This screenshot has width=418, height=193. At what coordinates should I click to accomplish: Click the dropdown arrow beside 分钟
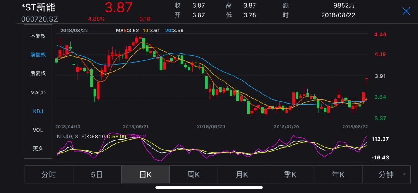(x=405, y=175)
